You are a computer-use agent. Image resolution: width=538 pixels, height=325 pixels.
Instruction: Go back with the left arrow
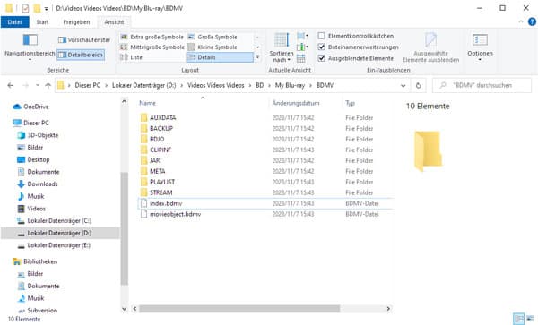(x=11, y=85)
